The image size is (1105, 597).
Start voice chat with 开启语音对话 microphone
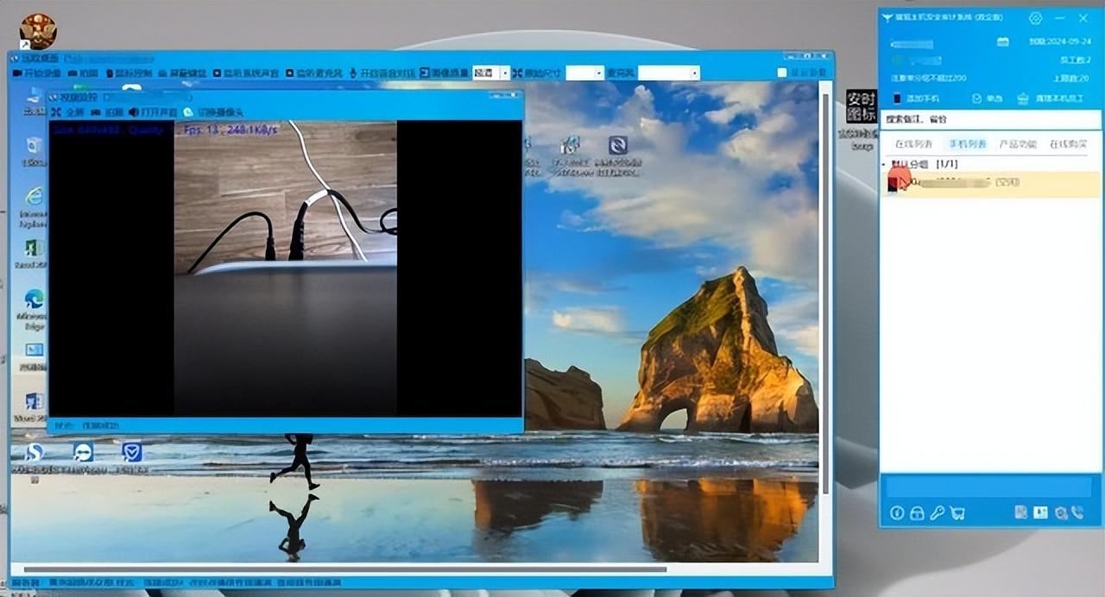pos(354,73)
